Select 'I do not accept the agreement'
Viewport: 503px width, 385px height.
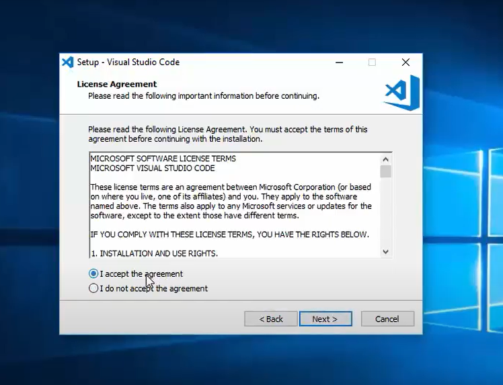click(x=93, y=288)
